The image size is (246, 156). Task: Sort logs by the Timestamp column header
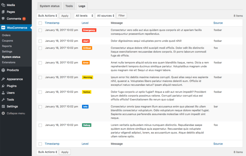coord(52,23)
